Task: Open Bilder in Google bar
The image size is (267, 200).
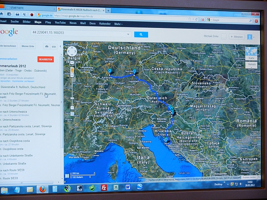Action: click(x=27, y=22)
